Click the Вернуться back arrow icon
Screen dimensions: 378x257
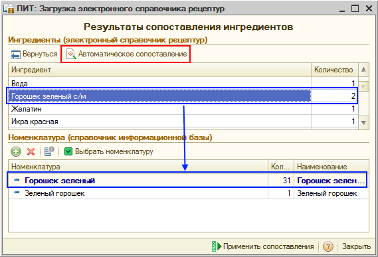[16, 54]
